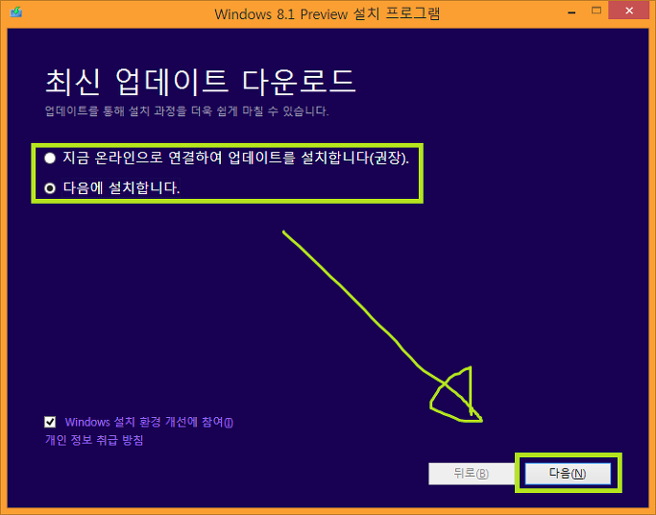
Task: Click the Windows 8.1 Preview 설치 프로그램 title text
Action: click(328, 13)
